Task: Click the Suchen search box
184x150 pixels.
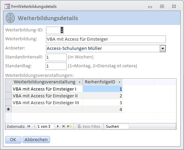Action: (117, 126)
